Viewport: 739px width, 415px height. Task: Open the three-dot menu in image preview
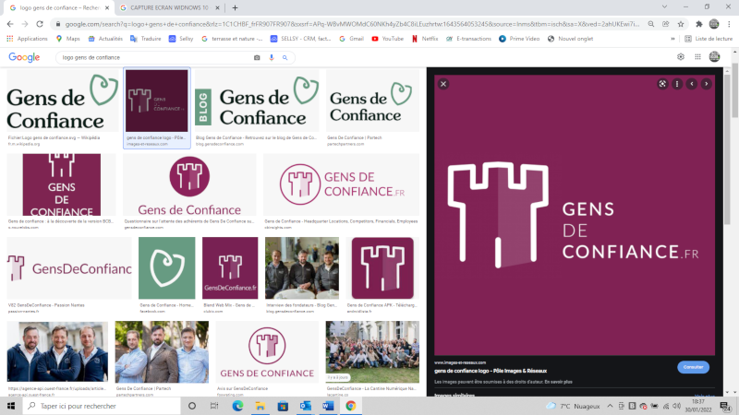click(x=677, y=84)
